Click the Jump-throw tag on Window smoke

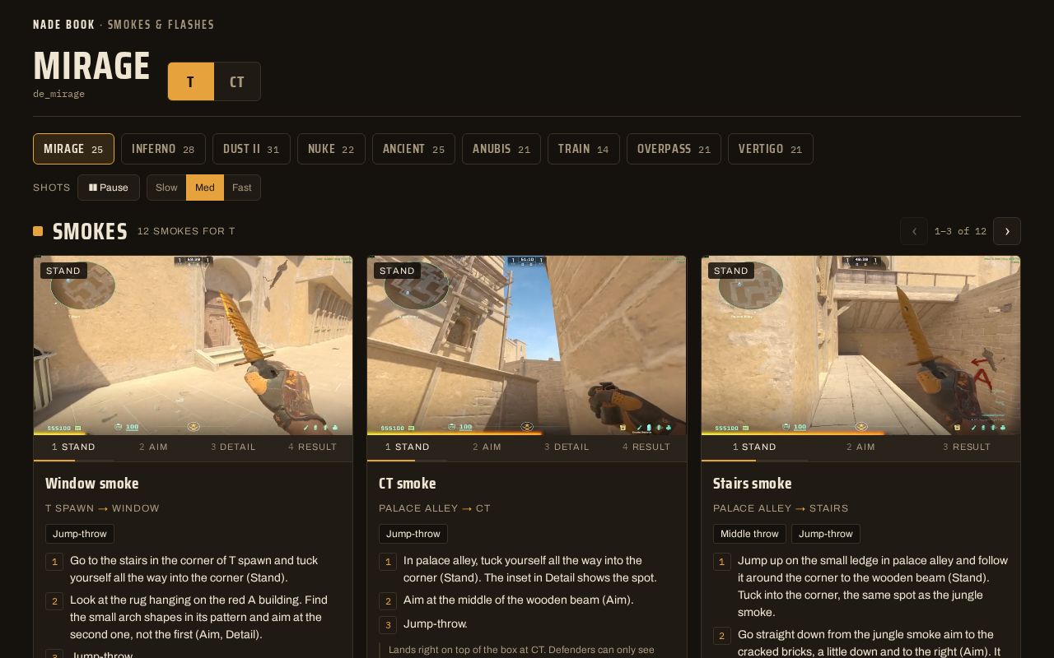point(80,534)
